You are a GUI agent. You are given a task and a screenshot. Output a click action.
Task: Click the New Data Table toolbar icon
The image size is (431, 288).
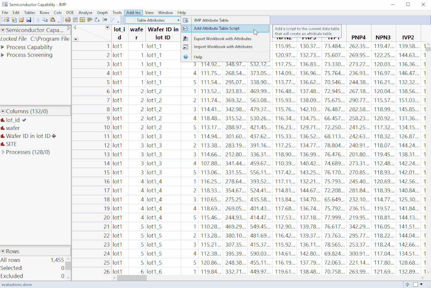(x=6, y=20)
